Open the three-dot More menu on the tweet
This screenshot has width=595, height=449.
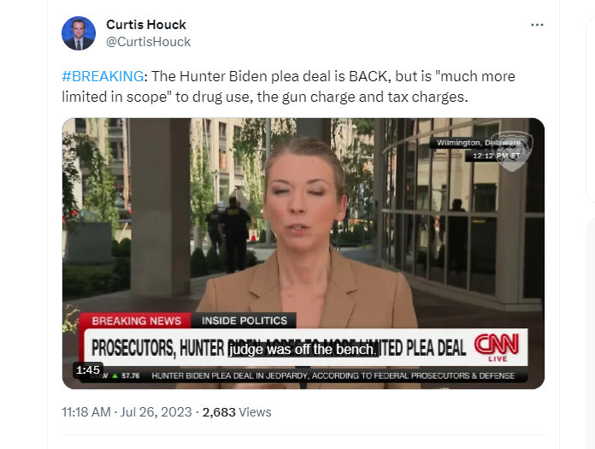[537, 25]
